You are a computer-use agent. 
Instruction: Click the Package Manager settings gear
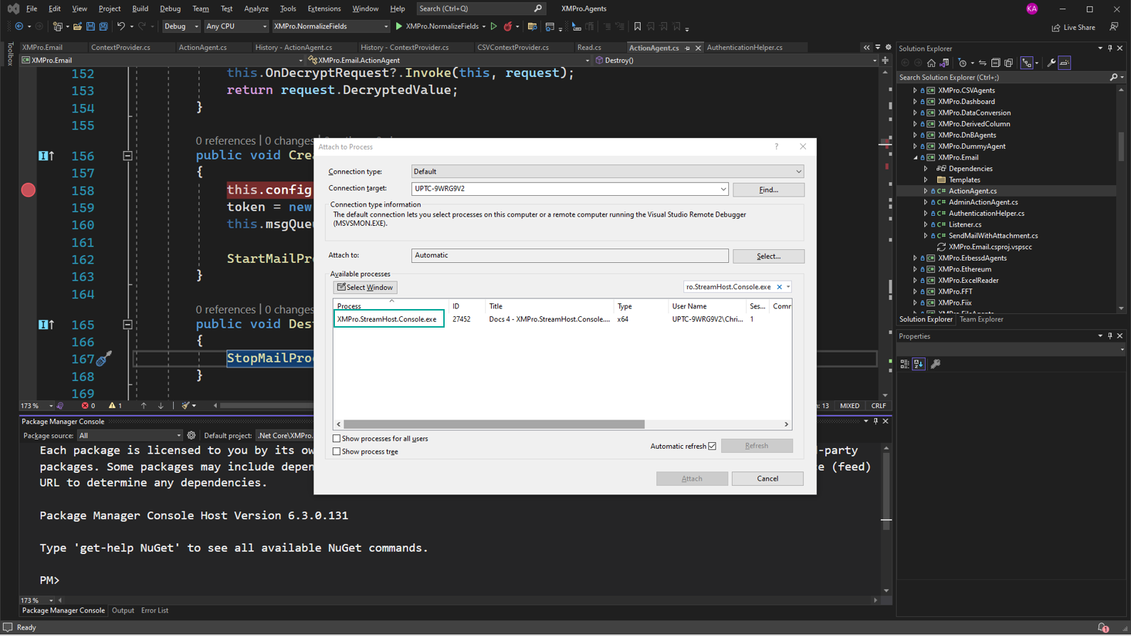[x=191, y=435]
